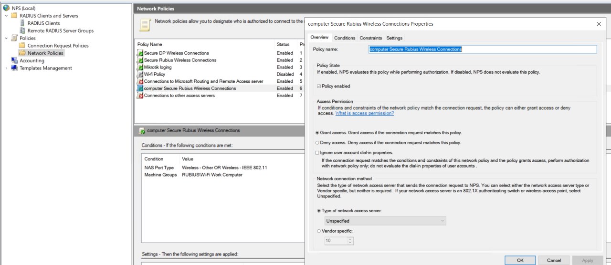Select the Secure DP Wireless Connections row
611x265 pixels.
coord(220,53)
